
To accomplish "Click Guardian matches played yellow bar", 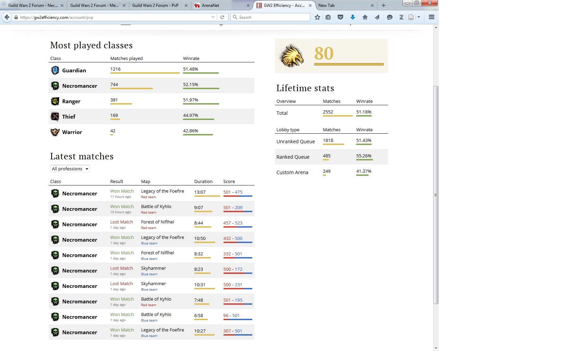I will 145,73.
